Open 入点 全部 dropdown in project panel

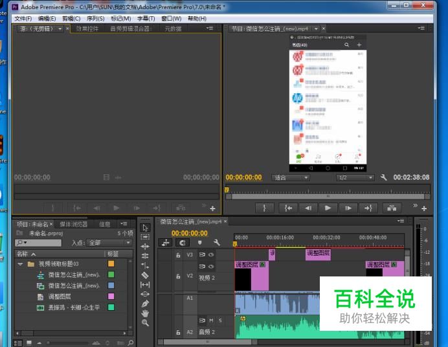coord(109,243)
